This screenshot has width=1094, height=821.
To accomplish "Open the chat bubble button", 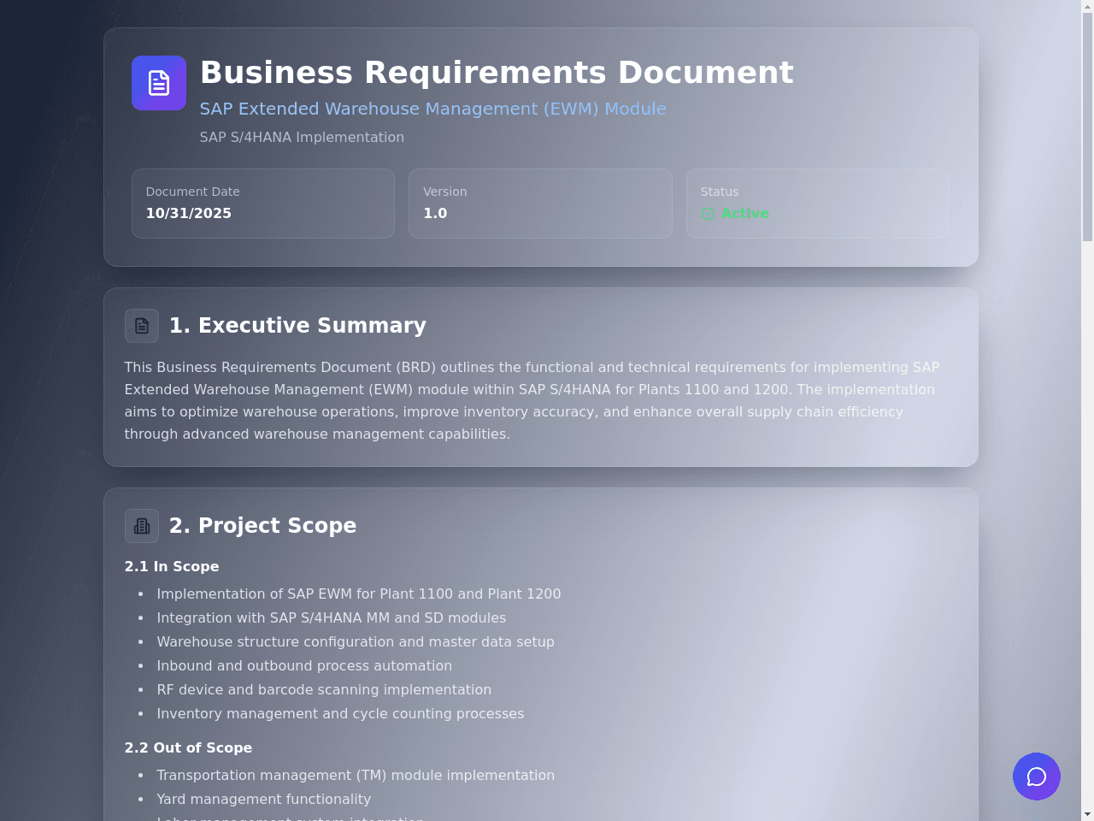I will 1037,777.
